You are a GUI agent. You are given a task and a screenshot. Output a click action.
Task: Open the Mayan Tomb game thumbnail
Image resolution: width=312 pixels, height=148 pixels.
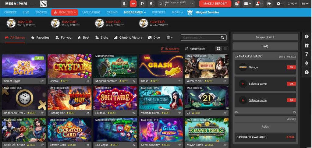click(x=207, y=130)
